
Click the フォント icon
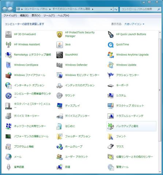click(111, 136)
